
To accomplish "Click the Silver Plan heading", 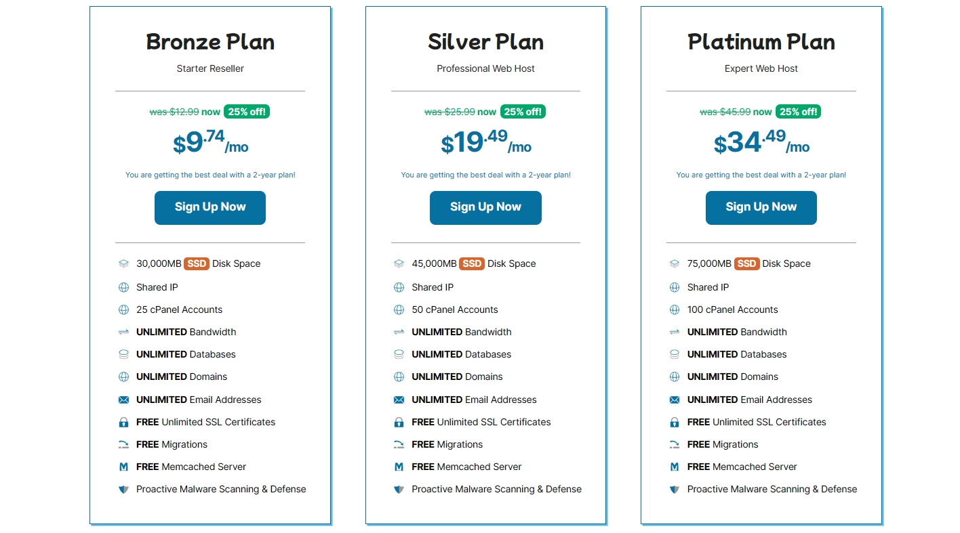I will (485, 42).
